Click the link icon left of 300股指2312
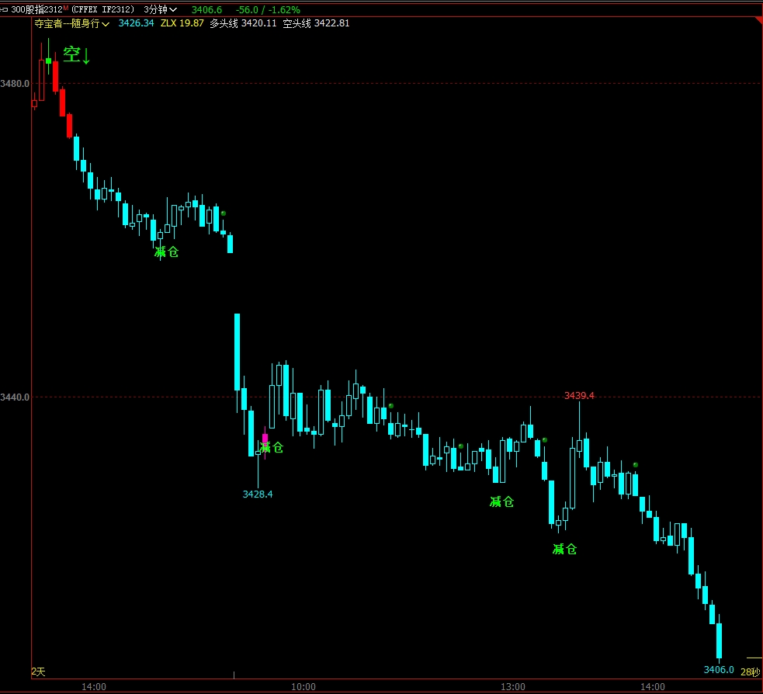The width and height of the screenshot is (763, 694). [5, 10]
